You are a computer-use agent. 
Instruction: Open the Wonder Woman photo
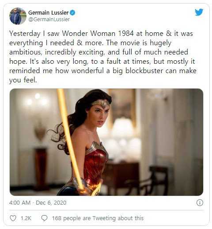[x=106, y=142]
